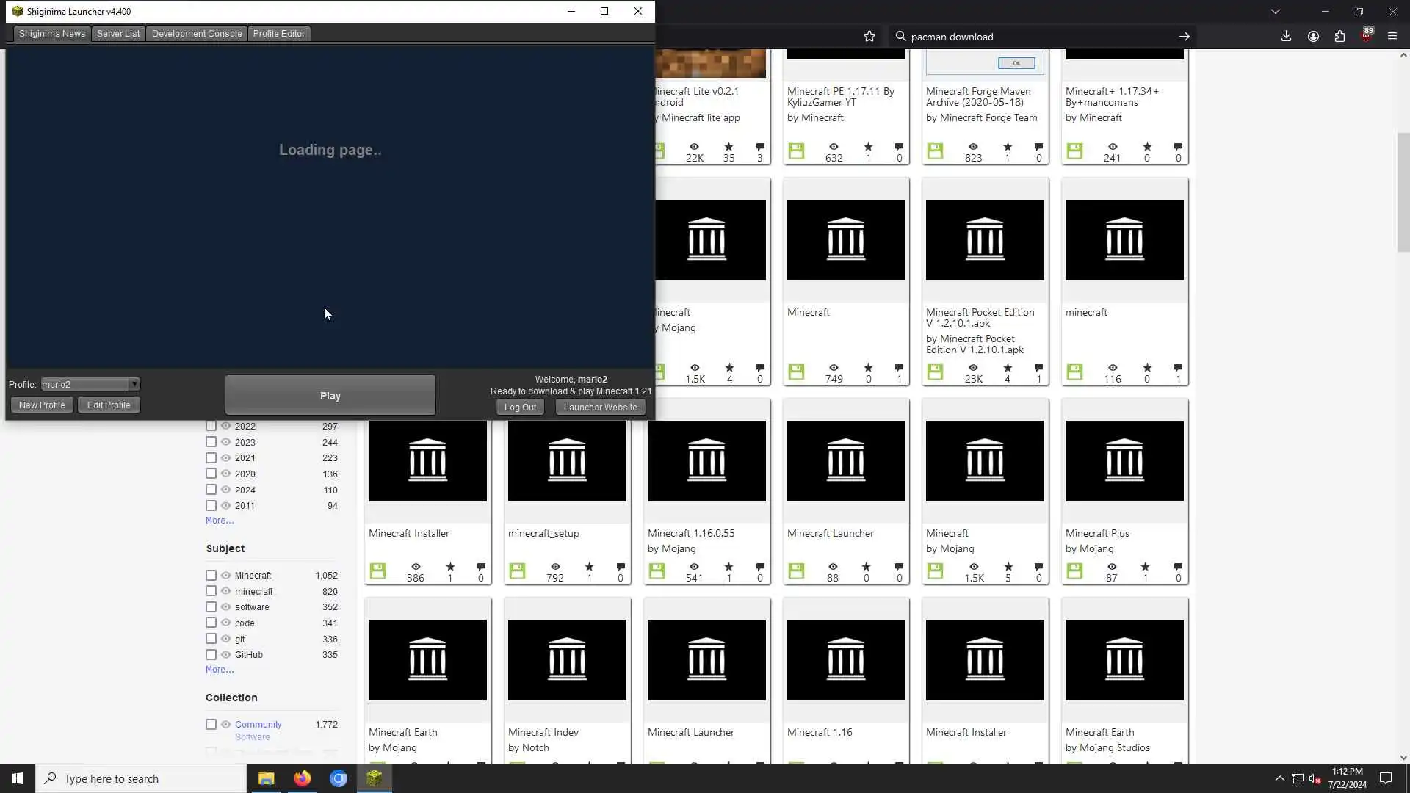This screenshot has height=793, width=1410.
Task: Click the bookmark star icon in address bar
Action: coord(869,37)
